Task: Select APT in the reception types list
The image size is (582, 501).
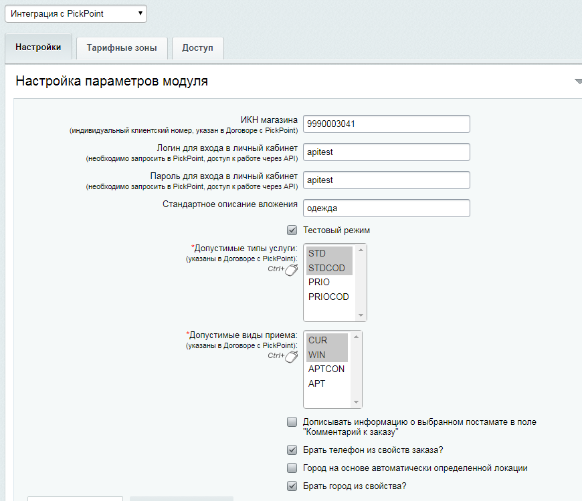Action: [327, 383]
